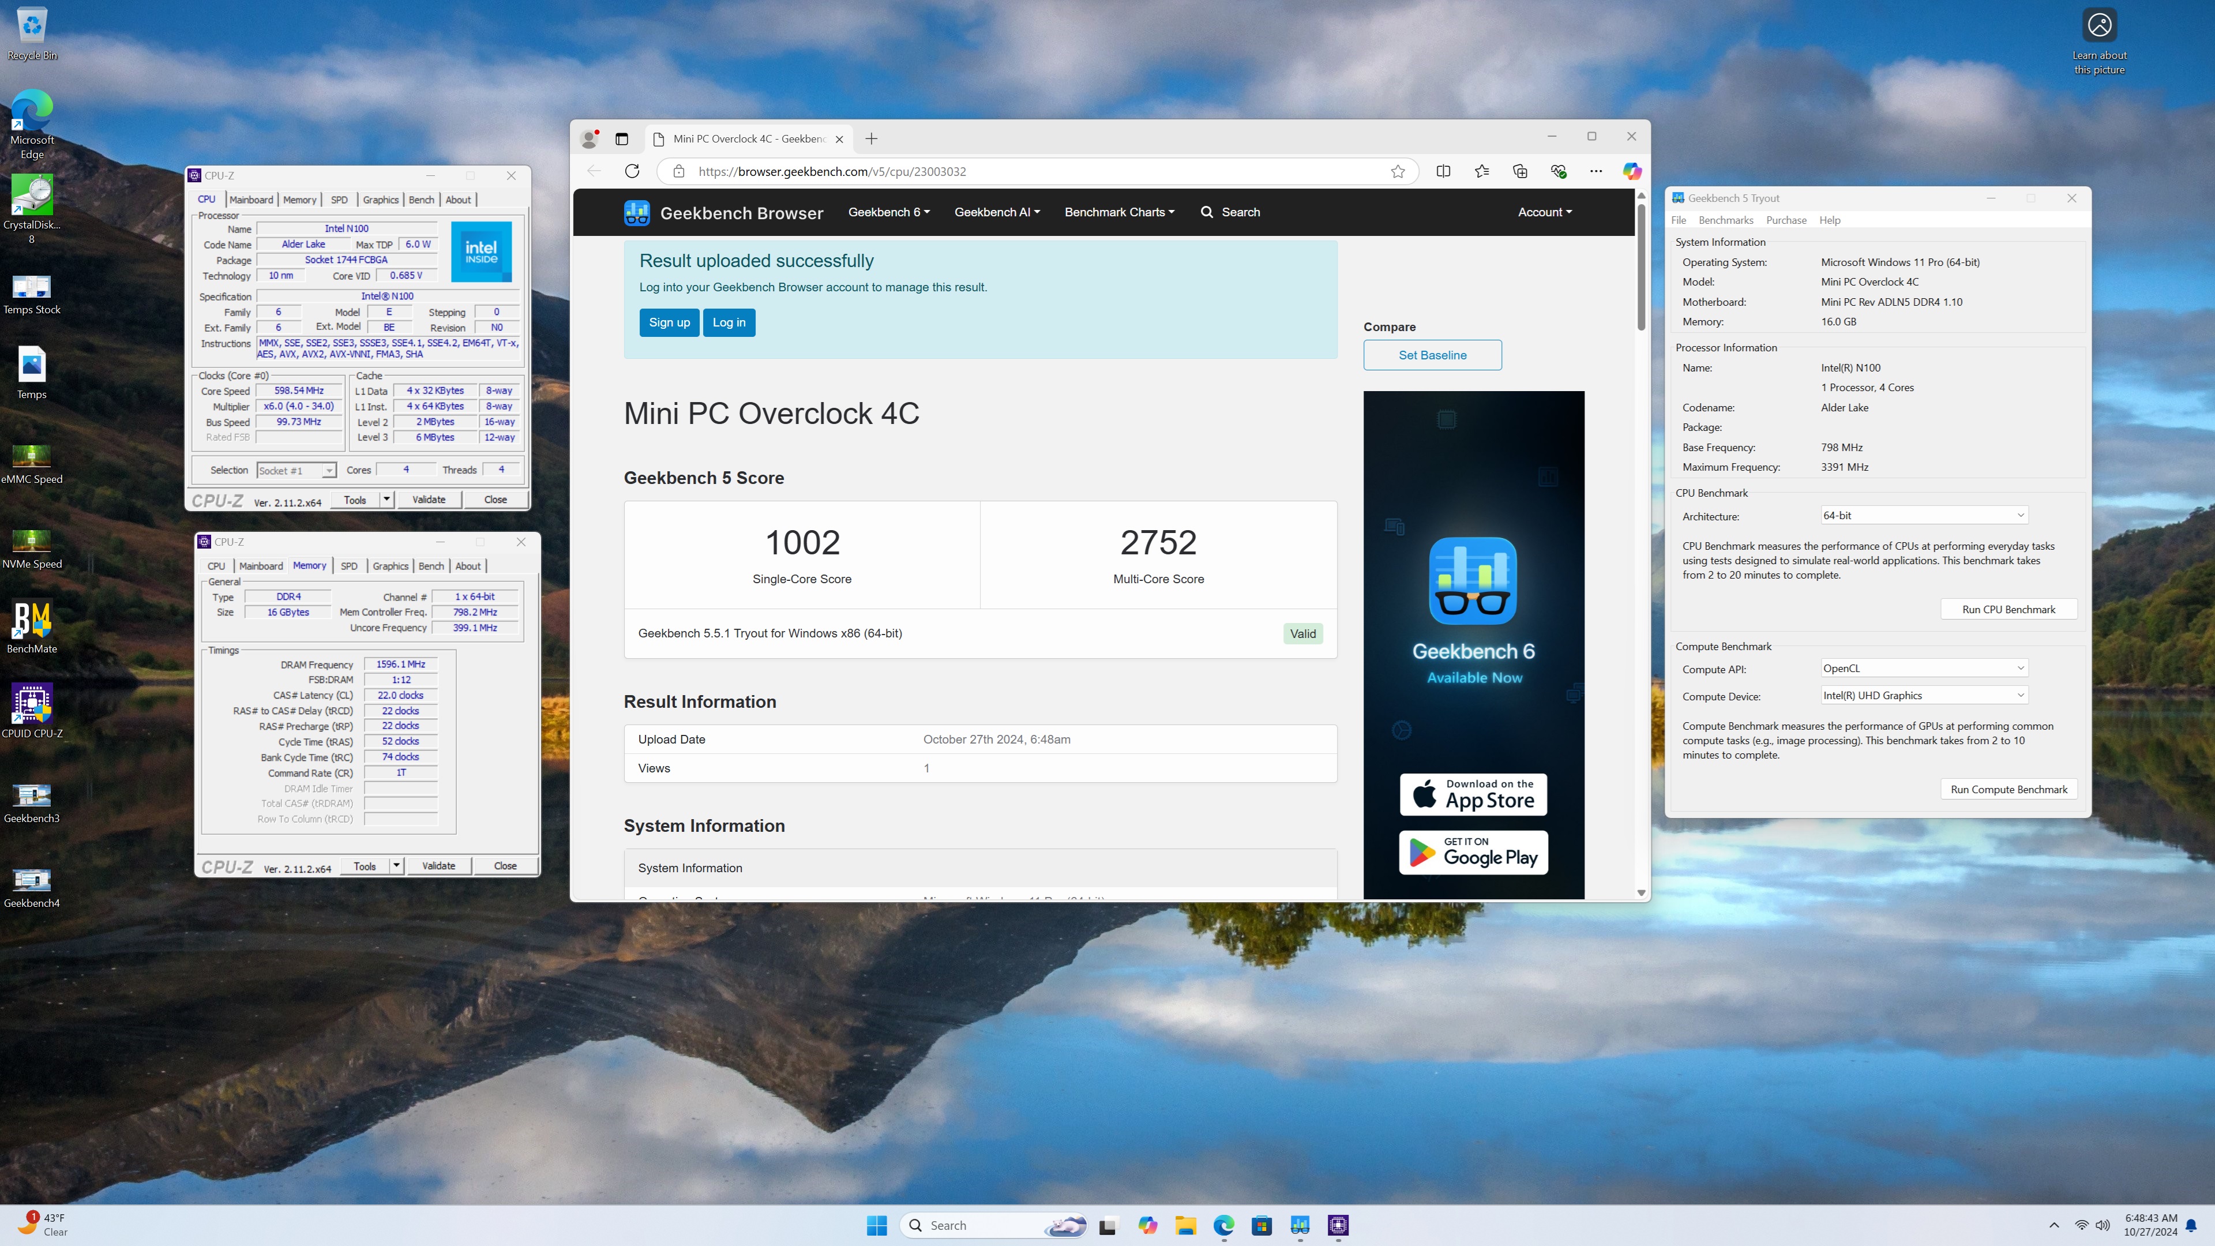Screen dimensions: 2215x1246
Task: Open Microsoft Store from the taskbar
Action: pyautogui.click(x=1262, y=1225)
